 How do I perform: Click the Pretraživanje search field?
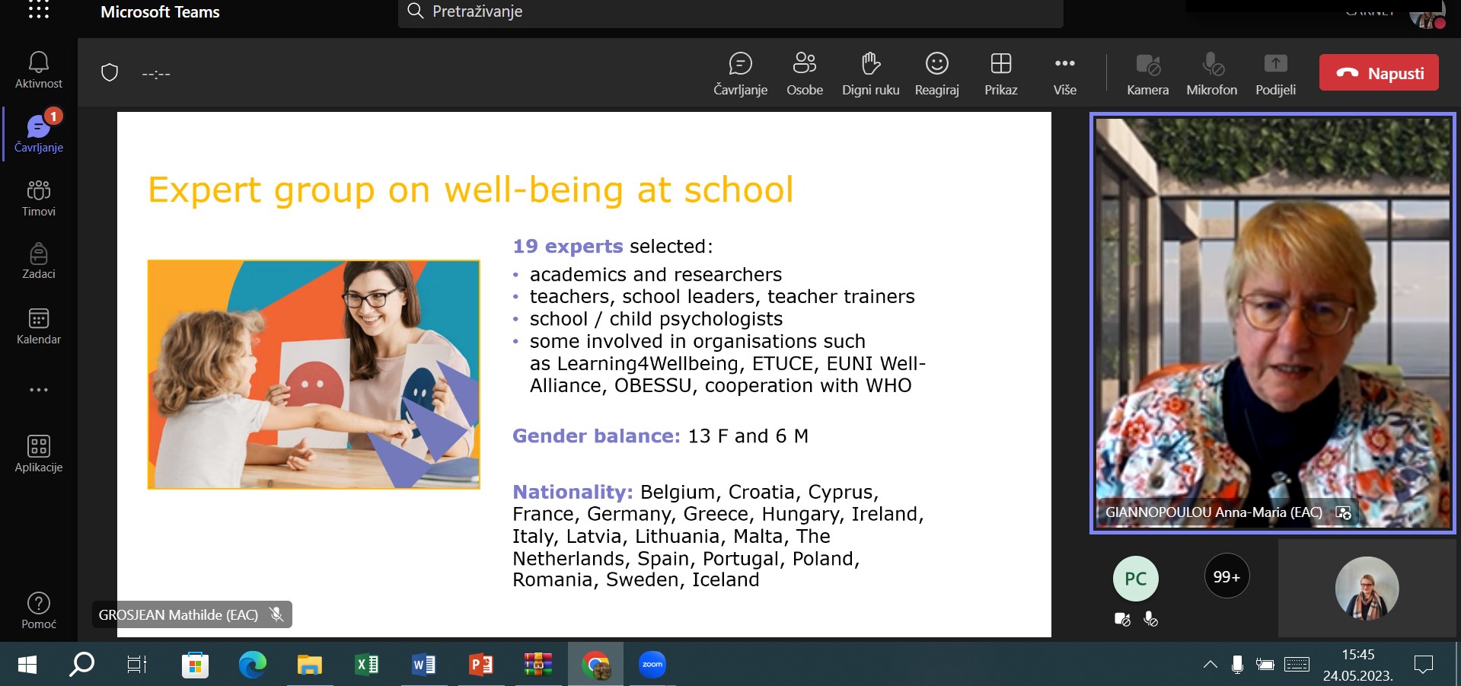click(x=730, y=11)
